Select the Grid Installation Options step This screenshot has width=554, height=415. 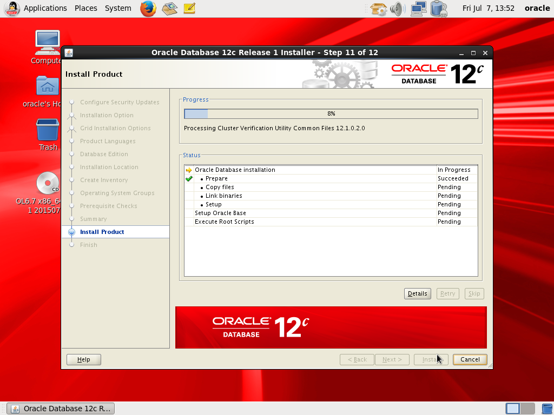tap(115, 129)
